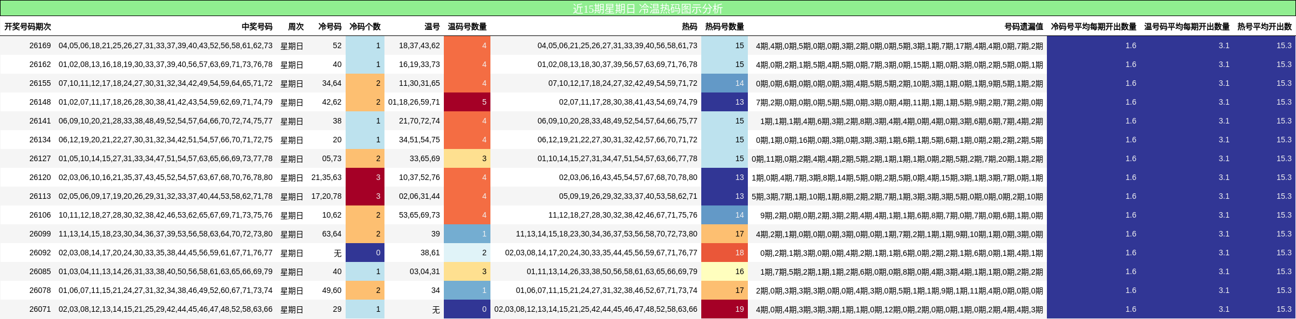Click cold numbers 34,64 in row 26155
The width and height of the screenshot is (1296, 319).
click(332, 83)
